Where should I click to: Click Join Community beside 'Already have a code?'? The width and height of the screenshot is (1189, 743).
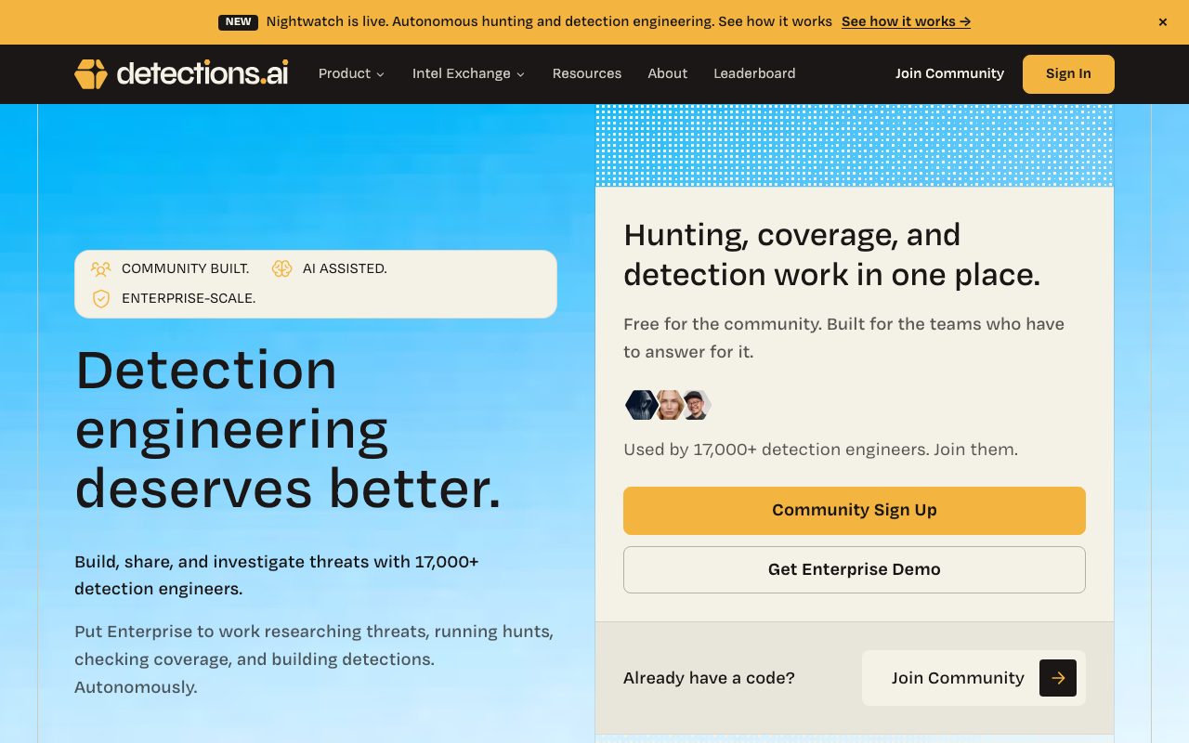973,678
